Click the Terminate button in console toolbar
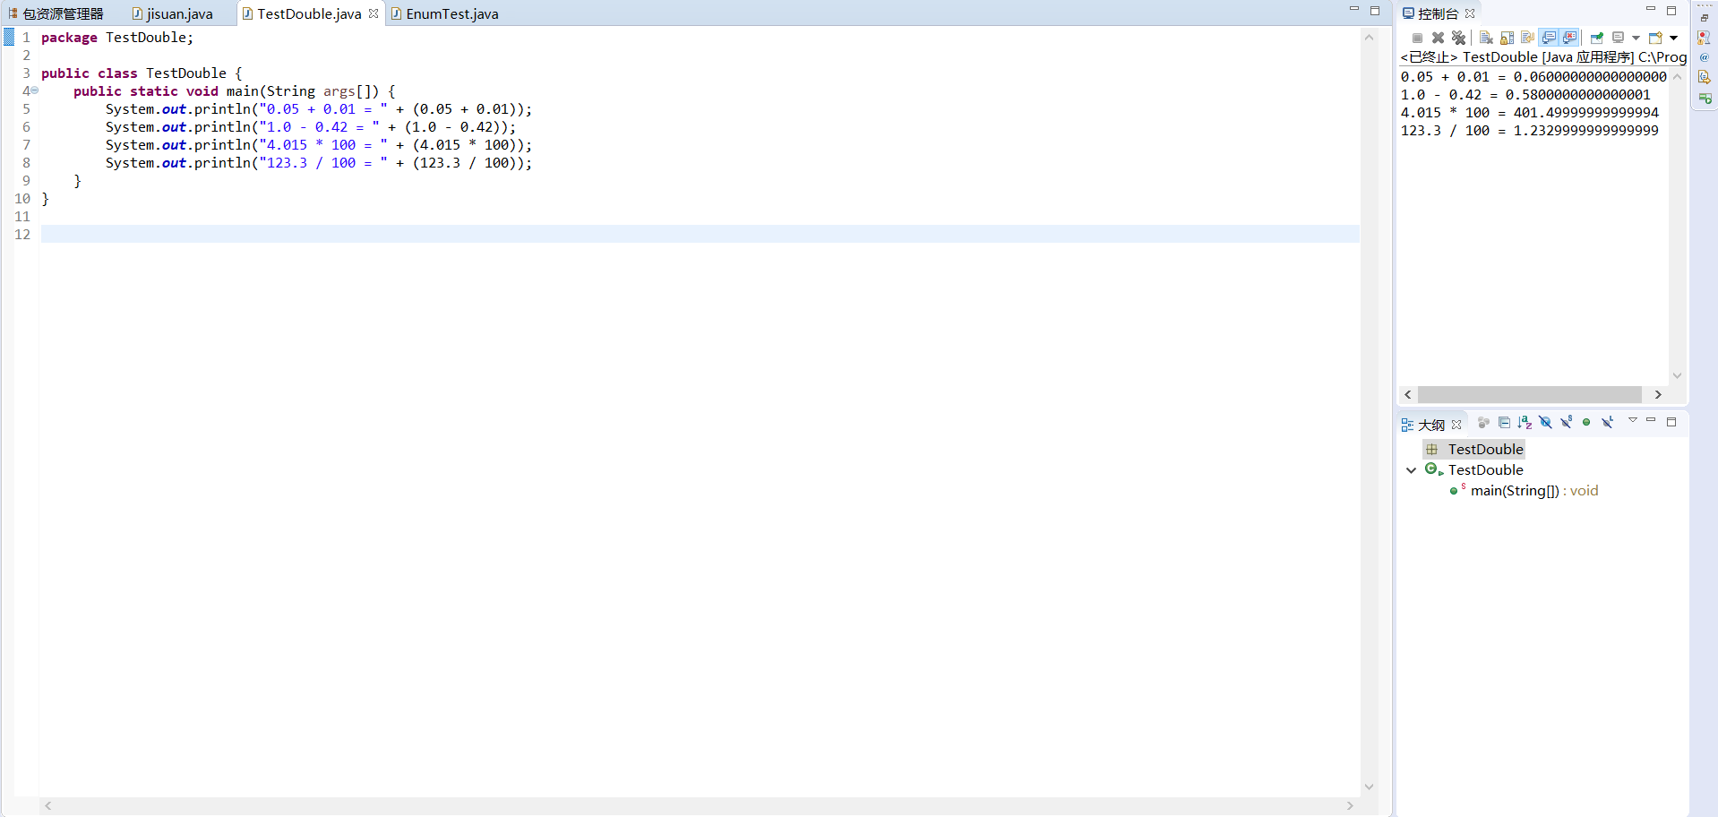 [1417, 38]
